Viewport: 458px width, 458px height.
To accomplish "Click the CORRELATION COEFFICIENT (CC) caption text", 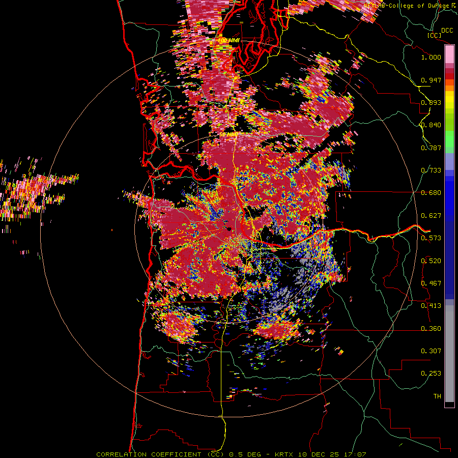I will 160,454.
